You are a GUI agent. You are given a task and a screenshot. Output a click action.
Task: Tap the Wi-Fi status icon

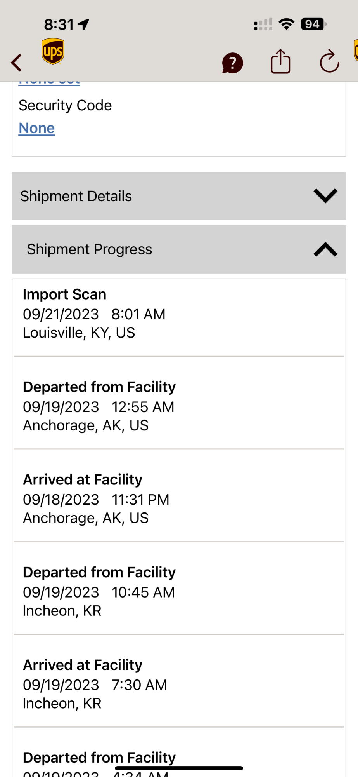point(287,24)
